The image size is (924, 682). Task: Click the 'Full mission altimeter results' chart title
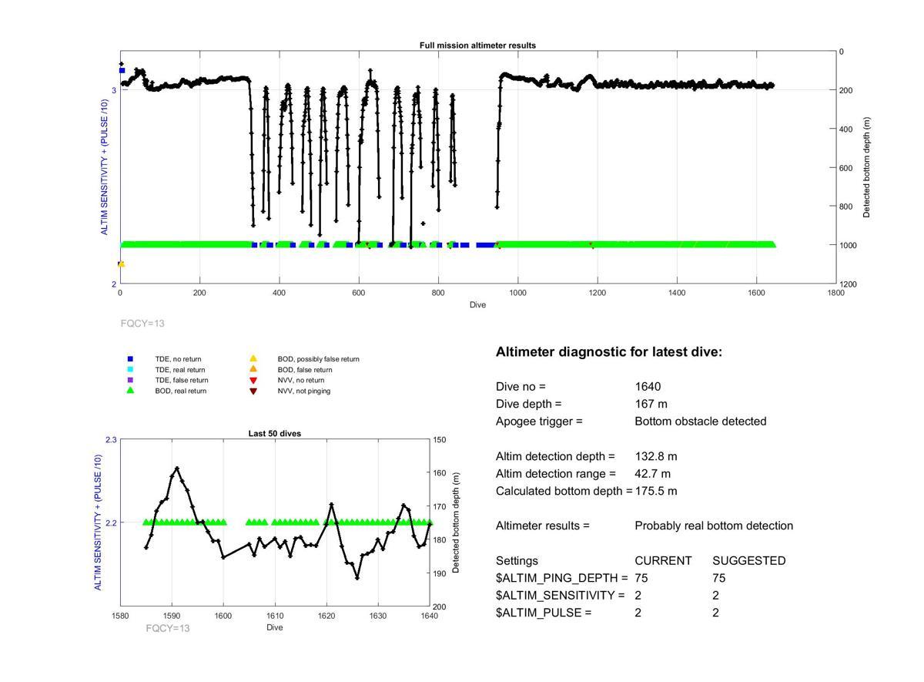(x=477, y=45)
